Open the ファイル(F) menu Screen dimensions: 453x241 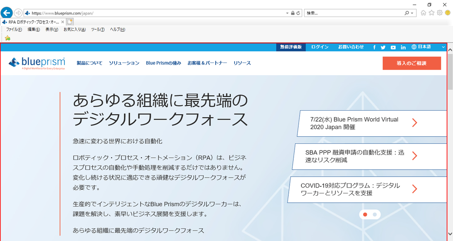click(14, 29)
